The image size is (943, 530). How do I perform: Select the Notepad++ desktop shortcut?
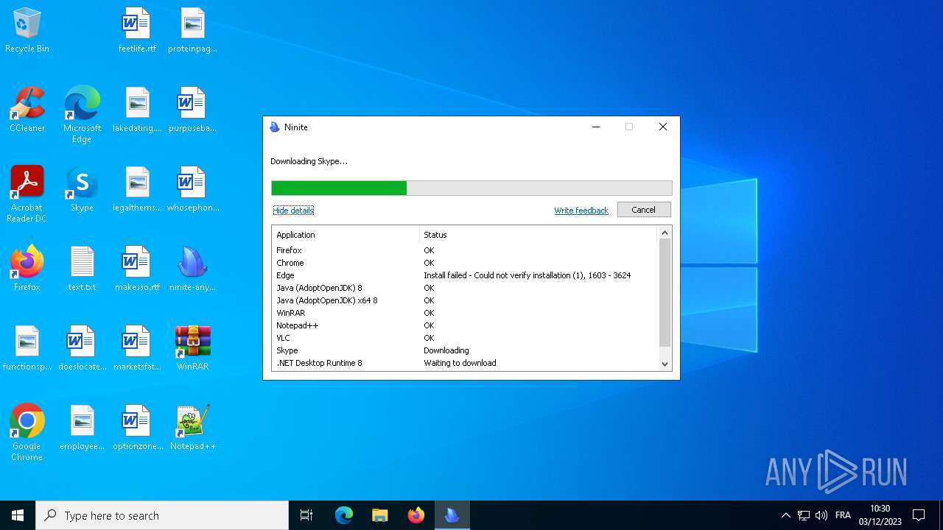192,428
